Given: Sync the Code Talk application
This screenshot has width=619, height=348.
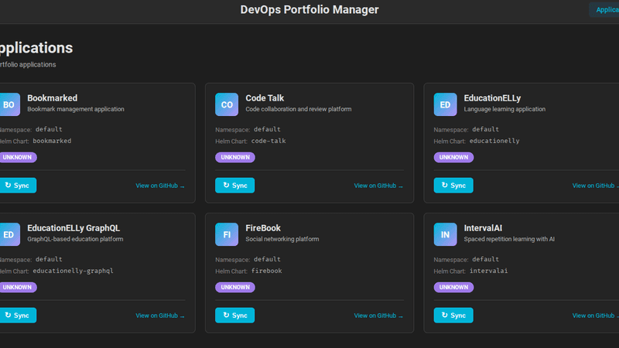Looking at the screenshot, I should [x=235, y=186].
